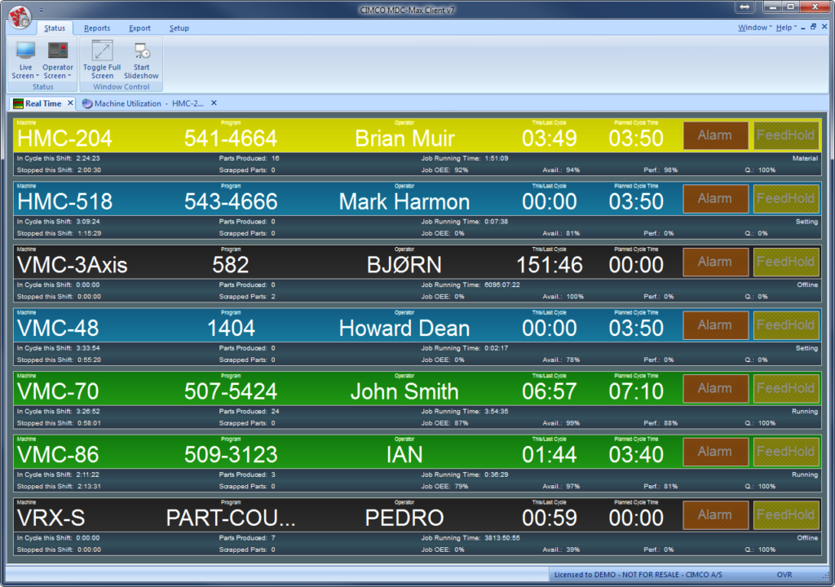835x587 pixels.
Task: Click operator name Howard Dean
Action: 404,329
